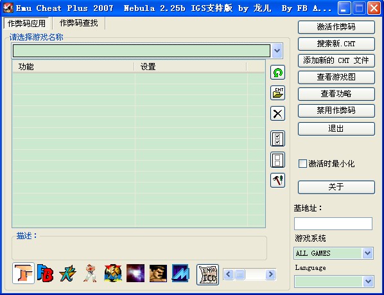
Task: Click the green refresh arrow icon
Action: [x=277, y=73]
